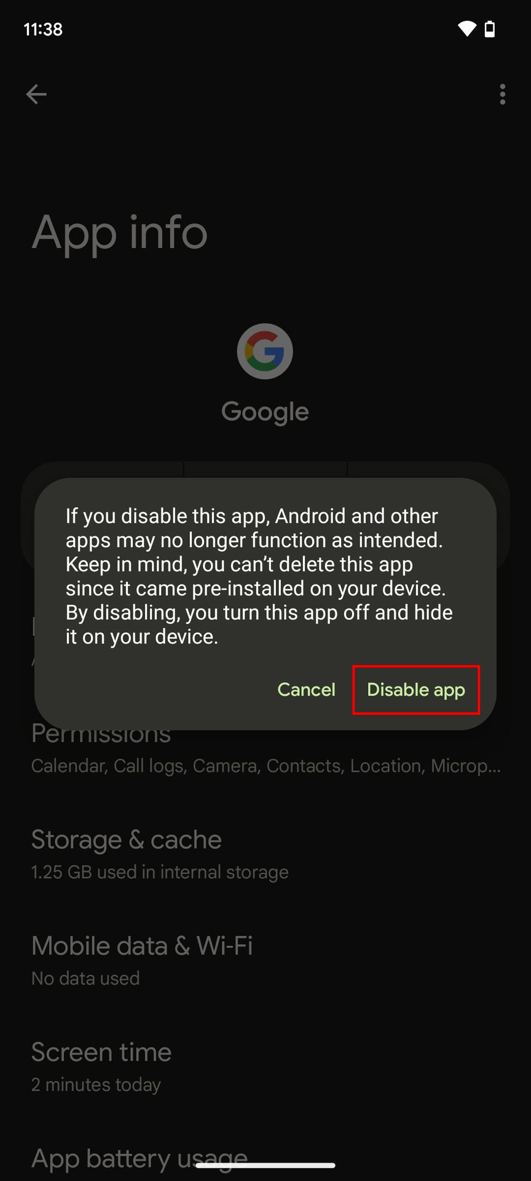531x1181 pixels.
Task: Open the three-dot overflow menu
Action: pos(503,94)
